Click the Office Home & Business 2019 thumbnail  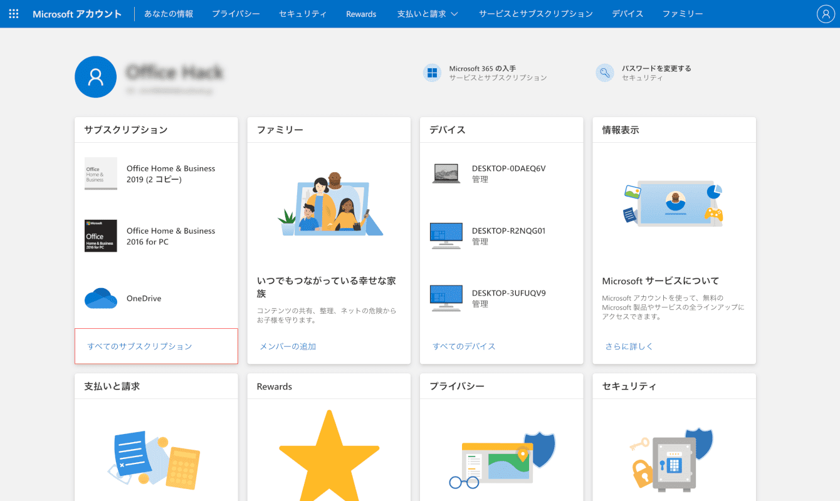[x=101, y=173]
